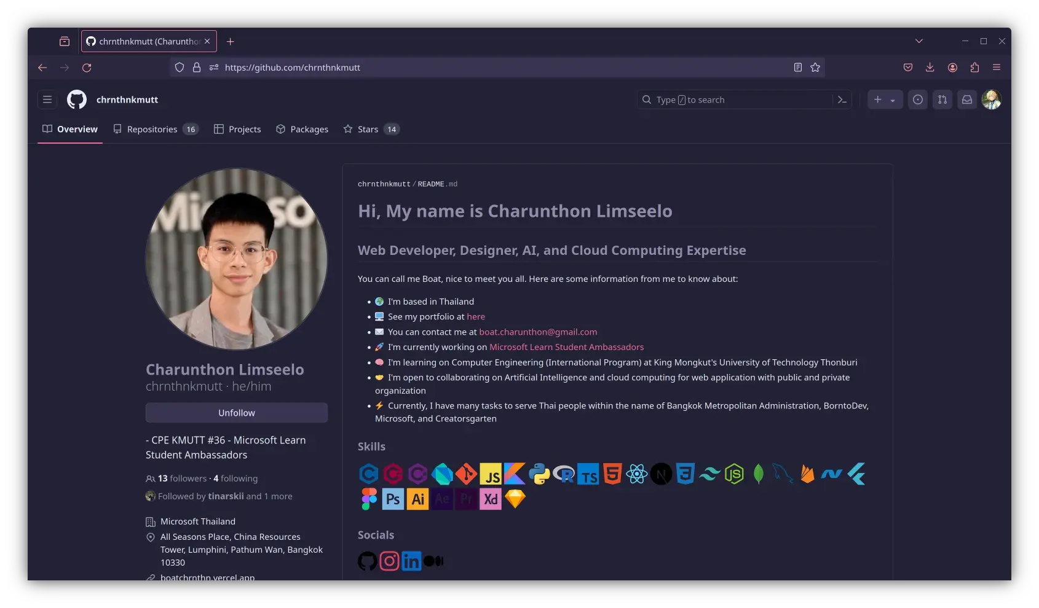
Task: Click the Git skill icon
Action: [x=466, y=474]
